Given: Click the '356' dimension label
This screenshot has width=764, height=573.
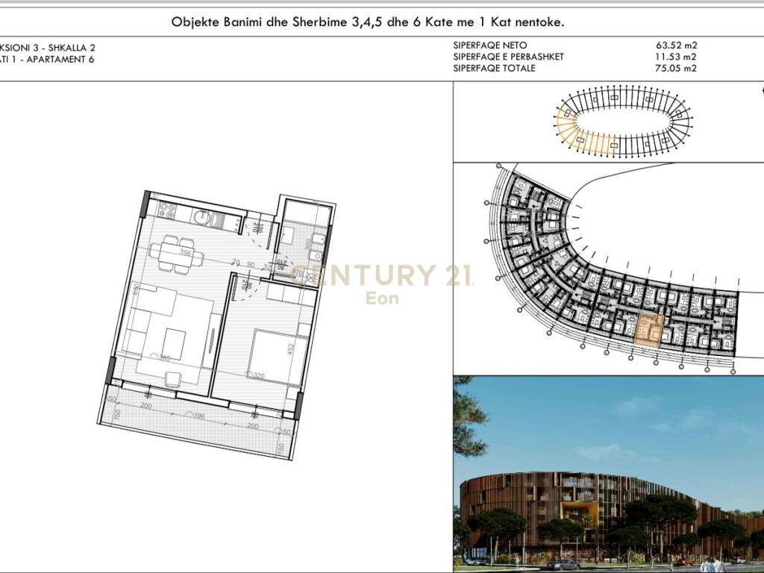Looking at the screenshot, I should click(185, 253).
